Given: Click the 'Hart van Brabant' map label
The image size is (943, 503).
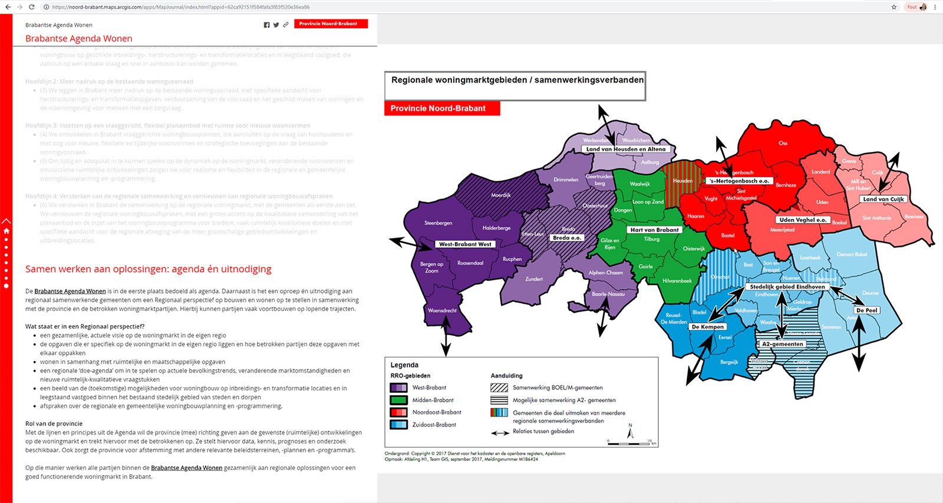Looking at the screenshot, I should tap(654, 230).
